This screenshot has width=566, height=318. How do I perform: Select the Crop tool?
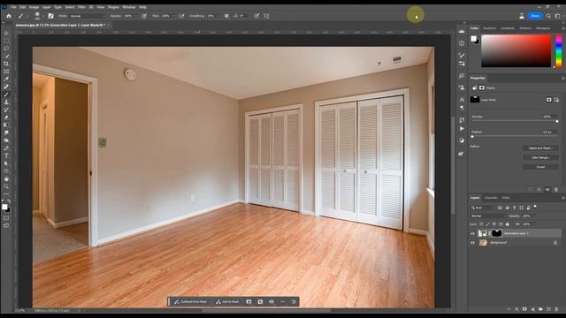point(6,64)
